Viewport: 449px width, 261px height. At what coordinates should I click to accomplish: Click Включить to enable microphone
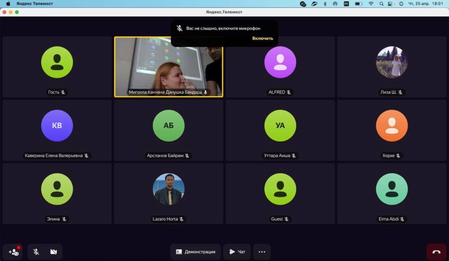point(263,38)
